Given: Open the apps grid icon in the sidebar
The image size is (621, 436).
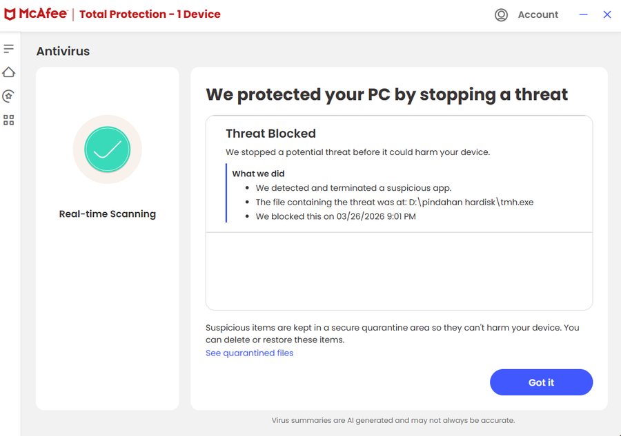Looking at the screenshot, I should coord(9,120).
